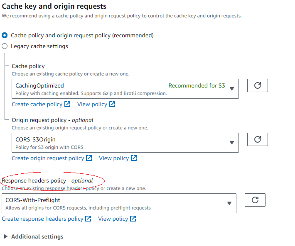
Task: Expand the Additional settings section
Action: (34, 236)
